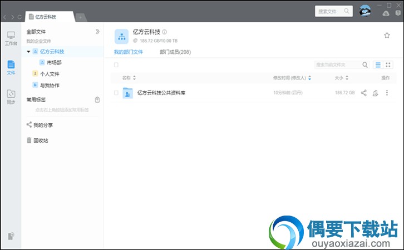Favorite 亿方云科技 with the star icon
Screen dimensions: 404x250
[387, 35]
